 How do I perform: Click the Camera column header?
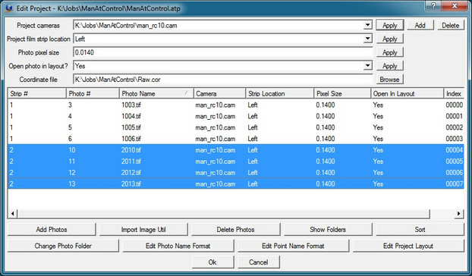(x=220, y=93)
